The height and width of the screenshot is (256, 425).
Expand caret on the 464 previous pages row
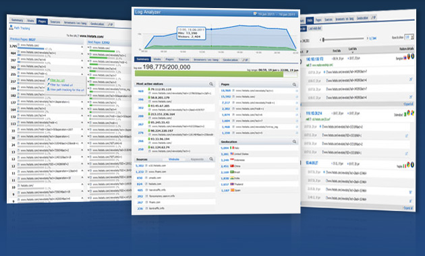pos(82,54)
